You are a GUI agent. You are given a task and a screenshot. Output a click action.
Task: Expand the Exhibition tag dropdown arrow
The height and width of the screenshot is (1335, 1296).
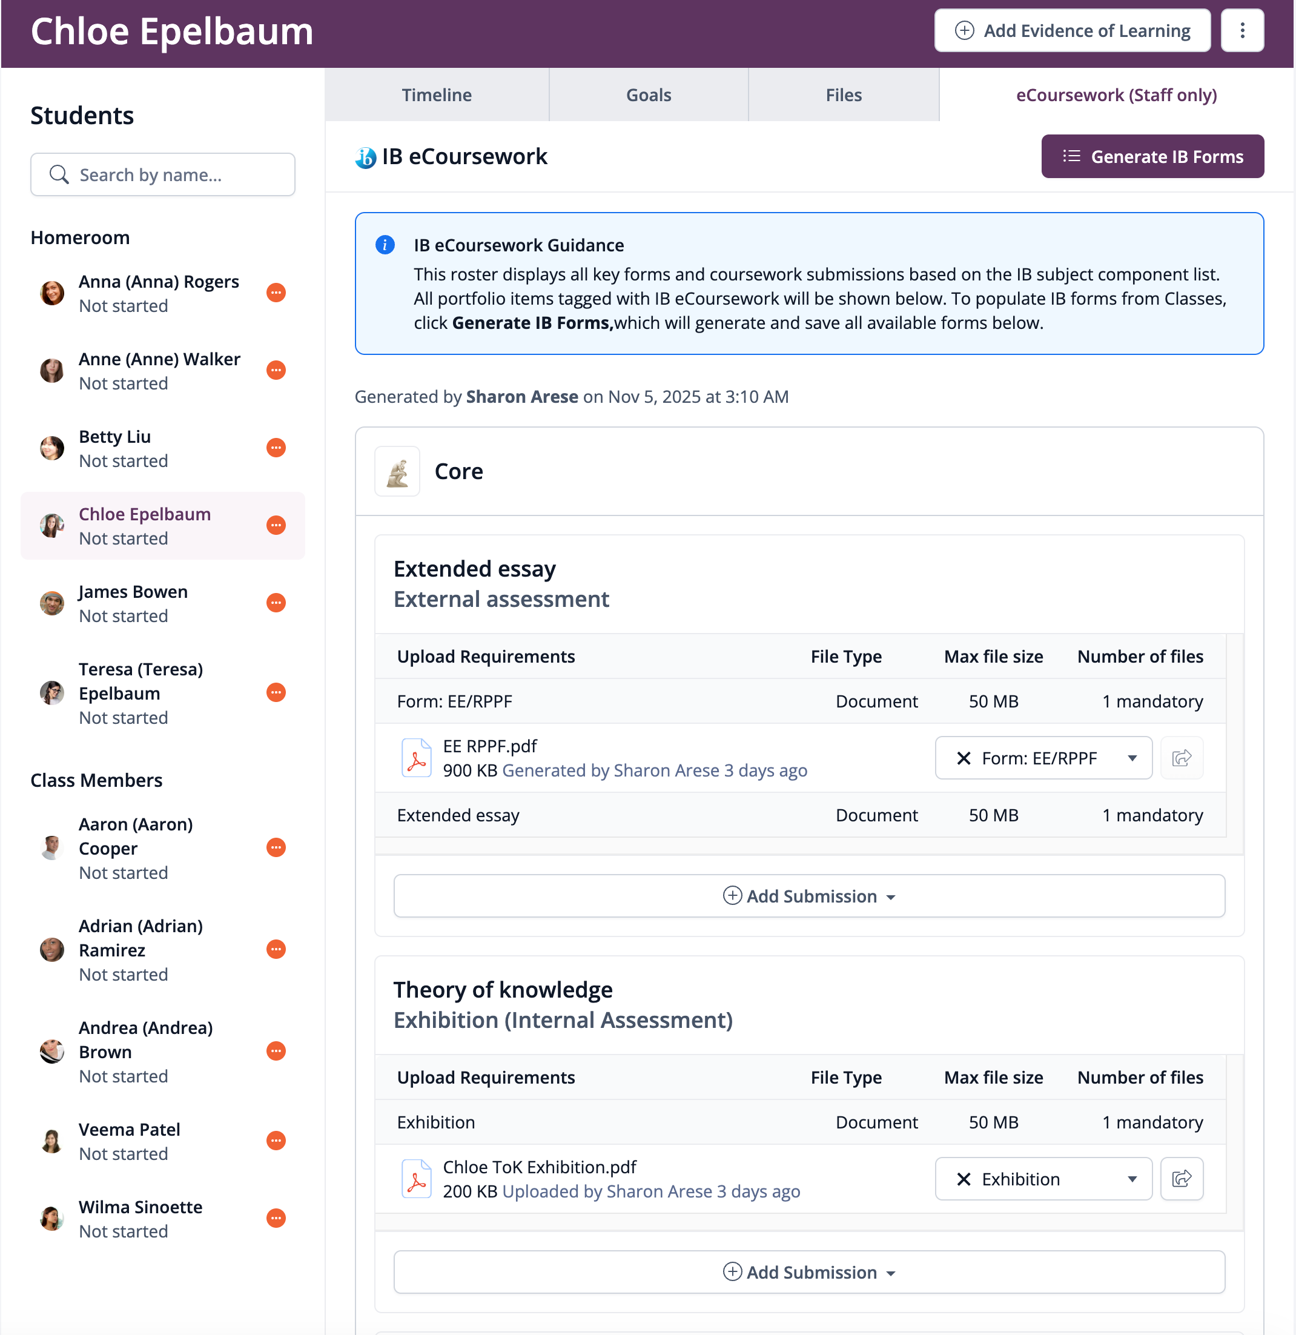coord(1131,1179)
